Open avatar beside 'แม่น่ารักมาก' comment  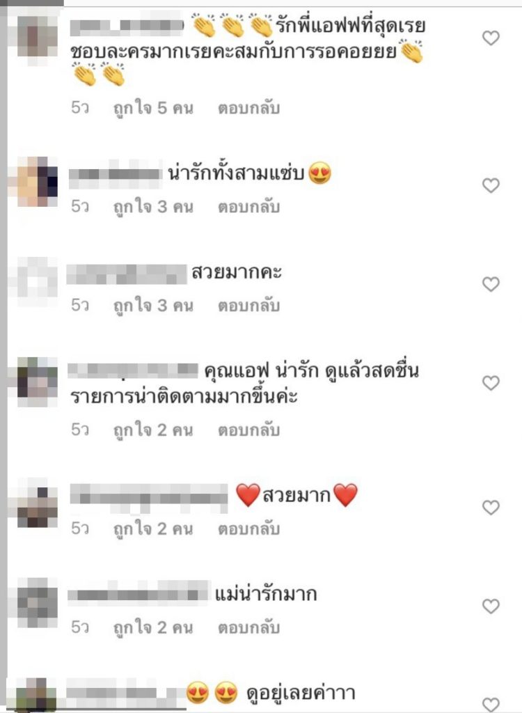pos(38,602)
